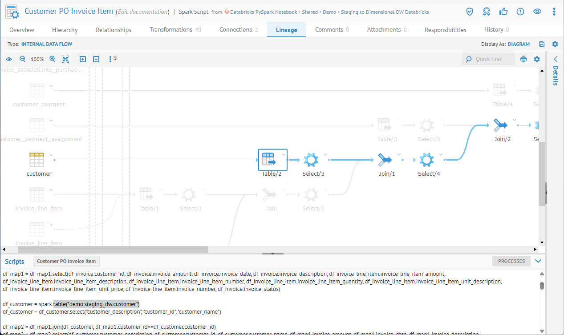Toggle the watch eye icon in header
The image size is (564, 335).
pyautogui.click(x=537, y=12)
